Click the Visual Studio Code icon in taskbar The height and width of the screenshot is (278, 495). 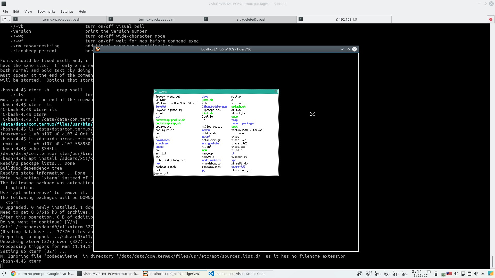pos(211,274)
